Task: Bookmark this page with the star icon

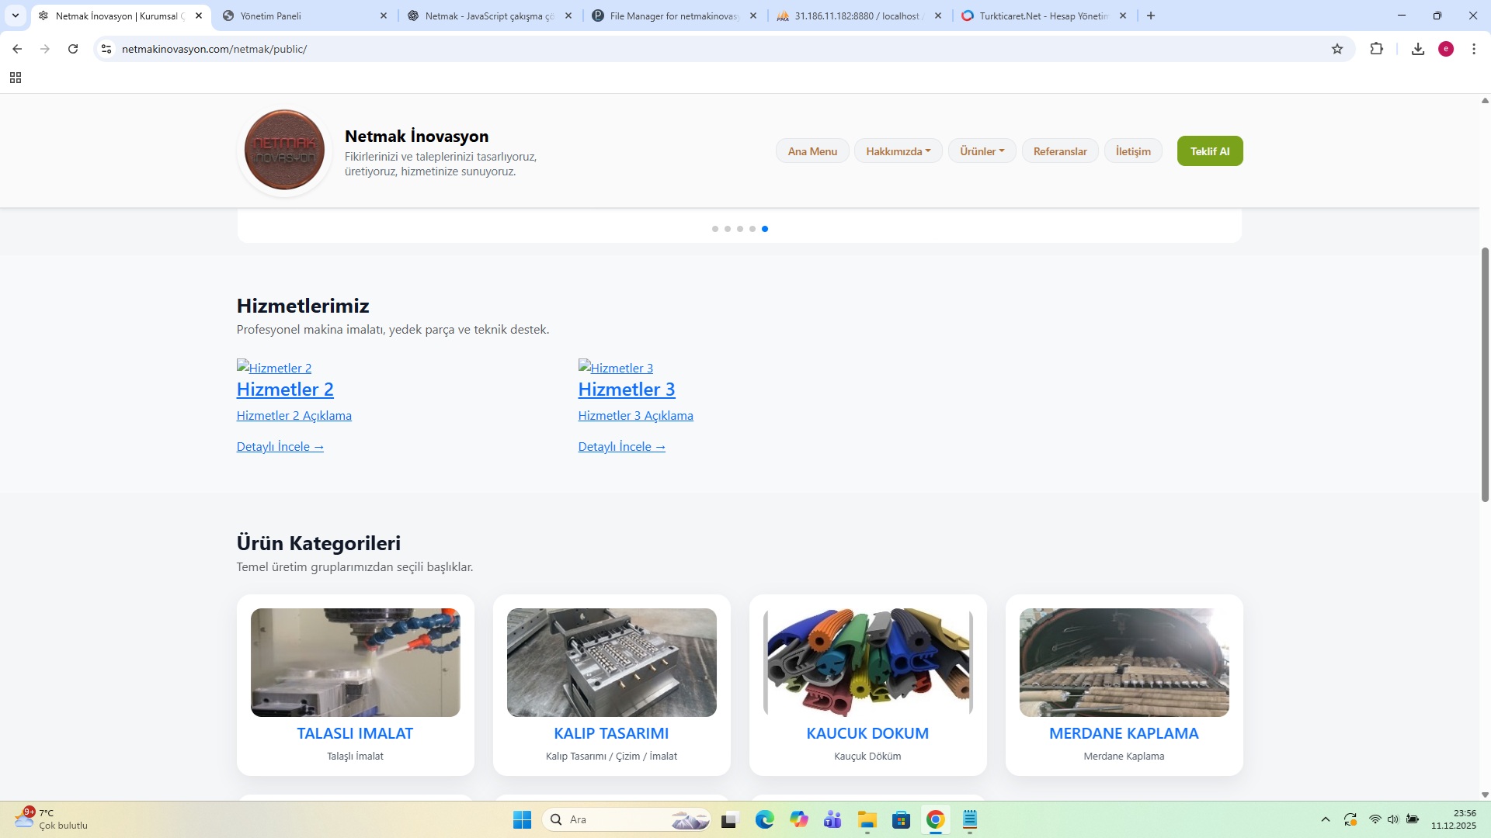Action: pyautogui.click(x=1337, y=49)
